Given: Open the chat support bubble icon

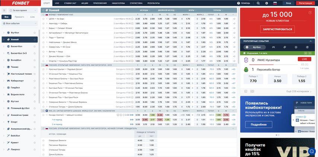Looking at the screenshot, I should (x=311, y=151).
